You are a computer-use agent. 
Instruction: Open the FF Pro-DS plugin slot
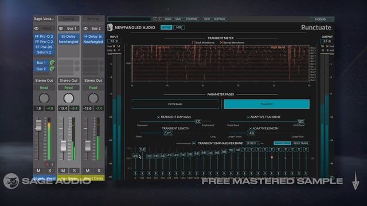44,47
